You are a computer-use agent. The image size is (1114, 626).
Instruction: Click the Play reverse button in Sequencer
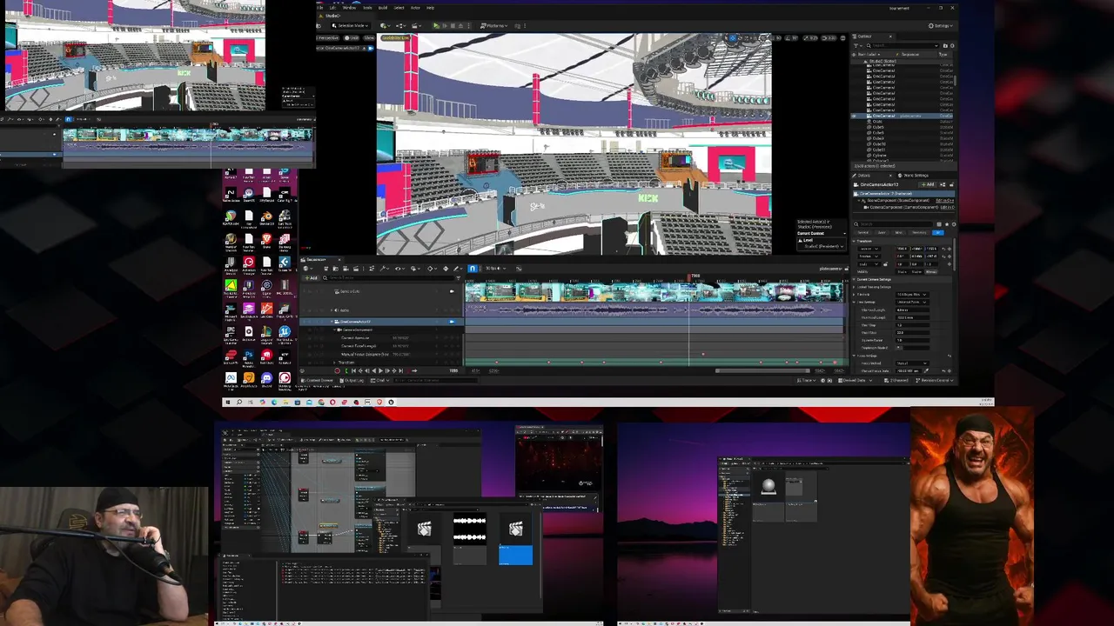[374, 370]
